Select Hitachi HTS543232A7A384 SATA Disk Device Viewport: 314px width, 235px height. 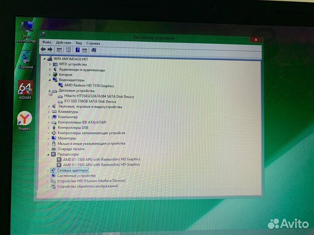[99, 96]
